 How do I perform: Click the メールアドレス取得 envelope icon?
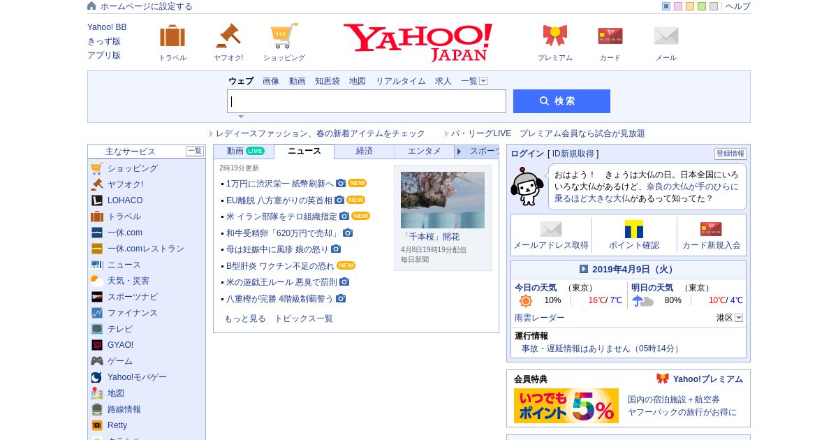coord(551,229)
